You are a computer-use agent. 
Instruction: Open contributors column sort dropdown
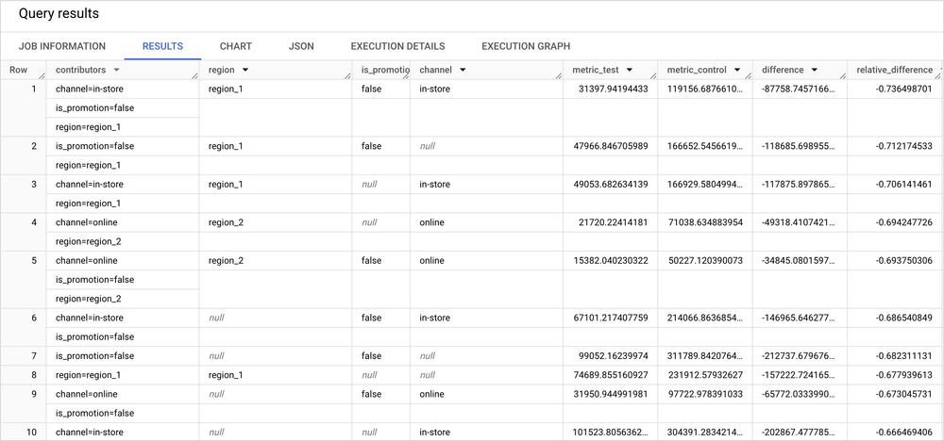click(x=117, y=70)
